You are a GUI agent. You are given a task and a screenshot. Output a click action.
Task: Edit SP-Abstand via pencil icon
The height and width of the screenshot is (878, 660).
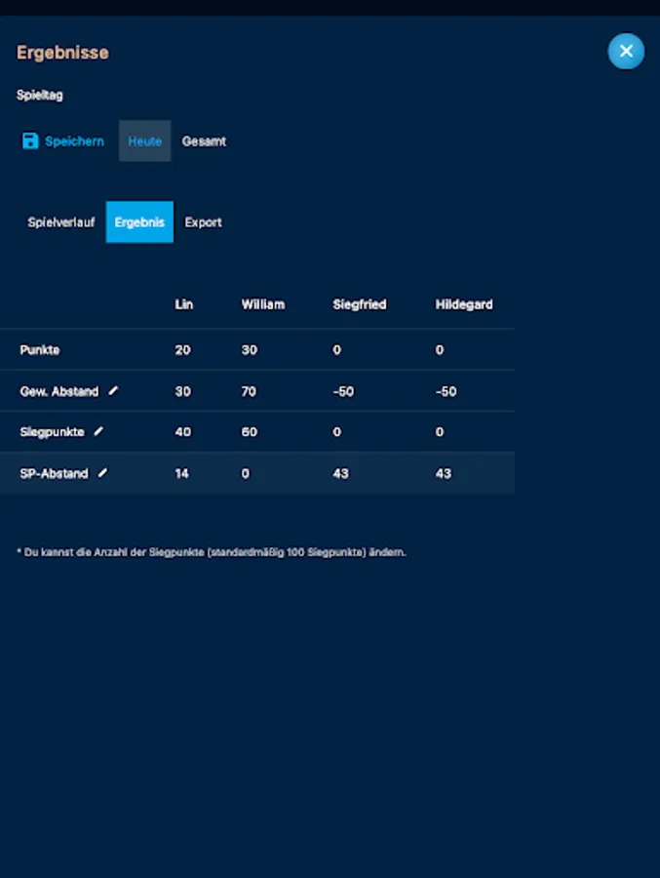(x=102, y=473)
